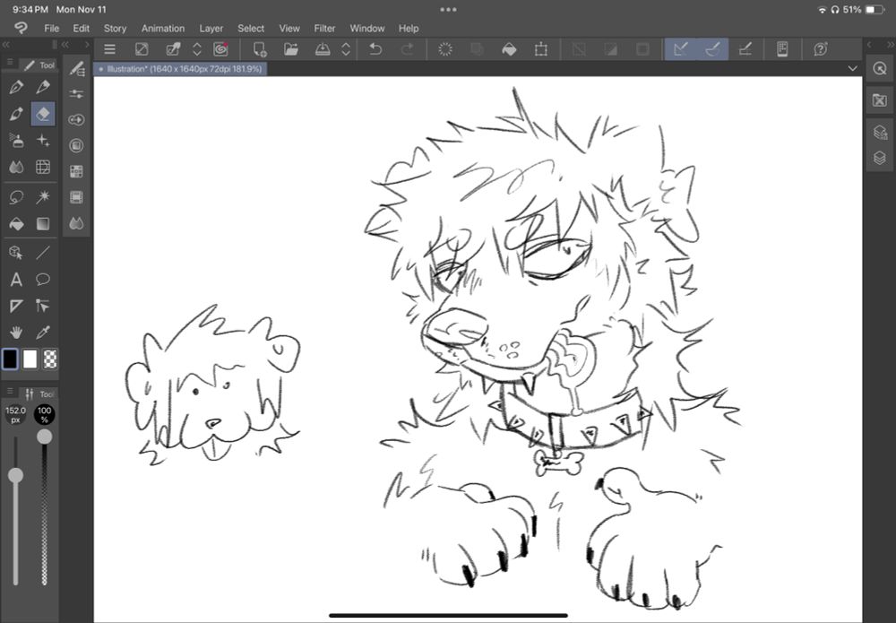Viewport: 896px width, 623px height.
Task: Click the opacity slider handle
Action: tap(44, 437)
